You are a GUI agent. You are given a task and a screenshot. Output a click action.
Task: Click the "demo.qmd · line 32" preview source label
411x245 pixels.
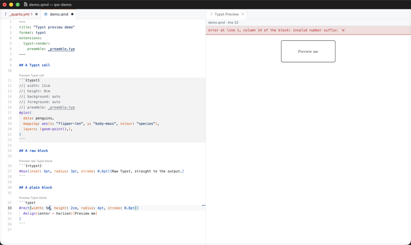click(x=223, y=23)
